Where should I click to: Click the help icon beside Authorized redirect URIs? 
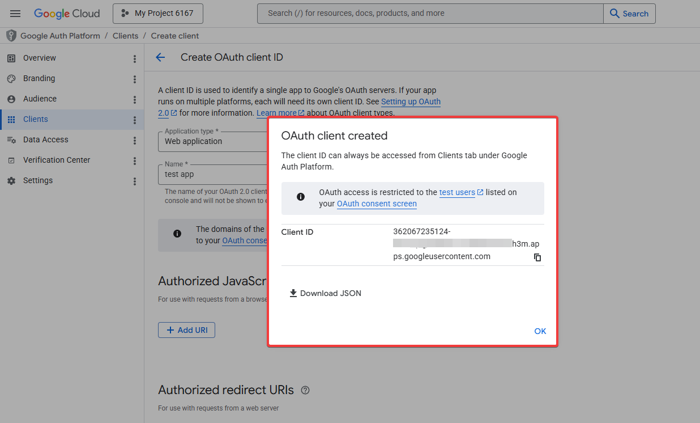click(x=305, y=390)
